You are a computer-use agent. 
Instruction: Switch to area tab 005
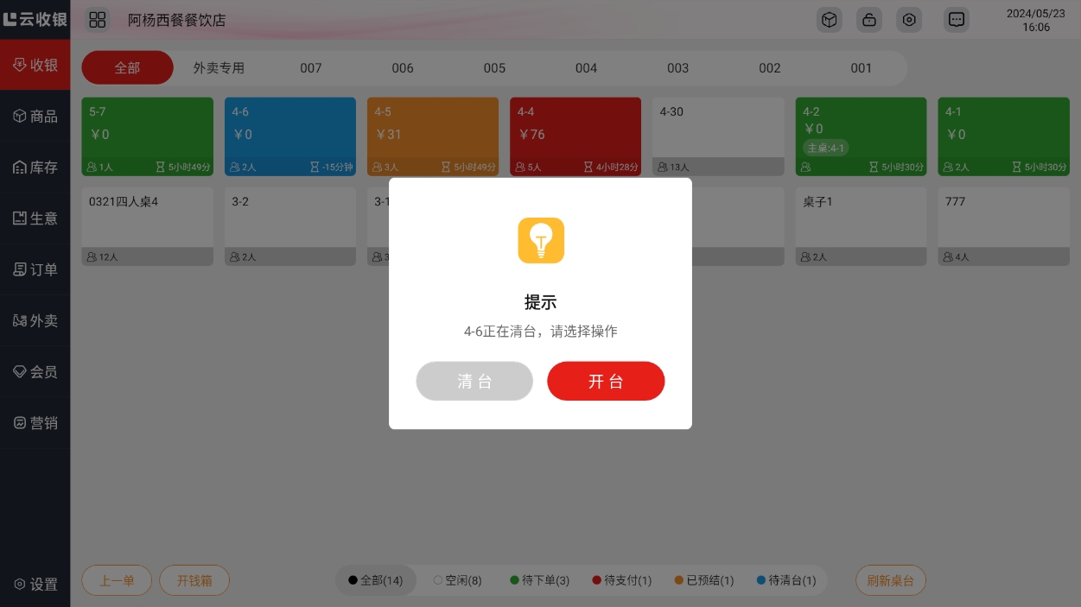point(494,68)
